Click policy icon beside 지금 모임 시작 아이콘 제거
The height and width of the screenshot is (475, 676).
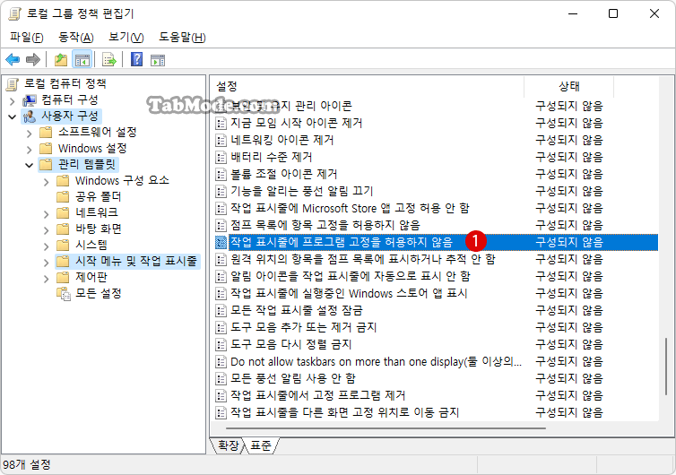221,124
